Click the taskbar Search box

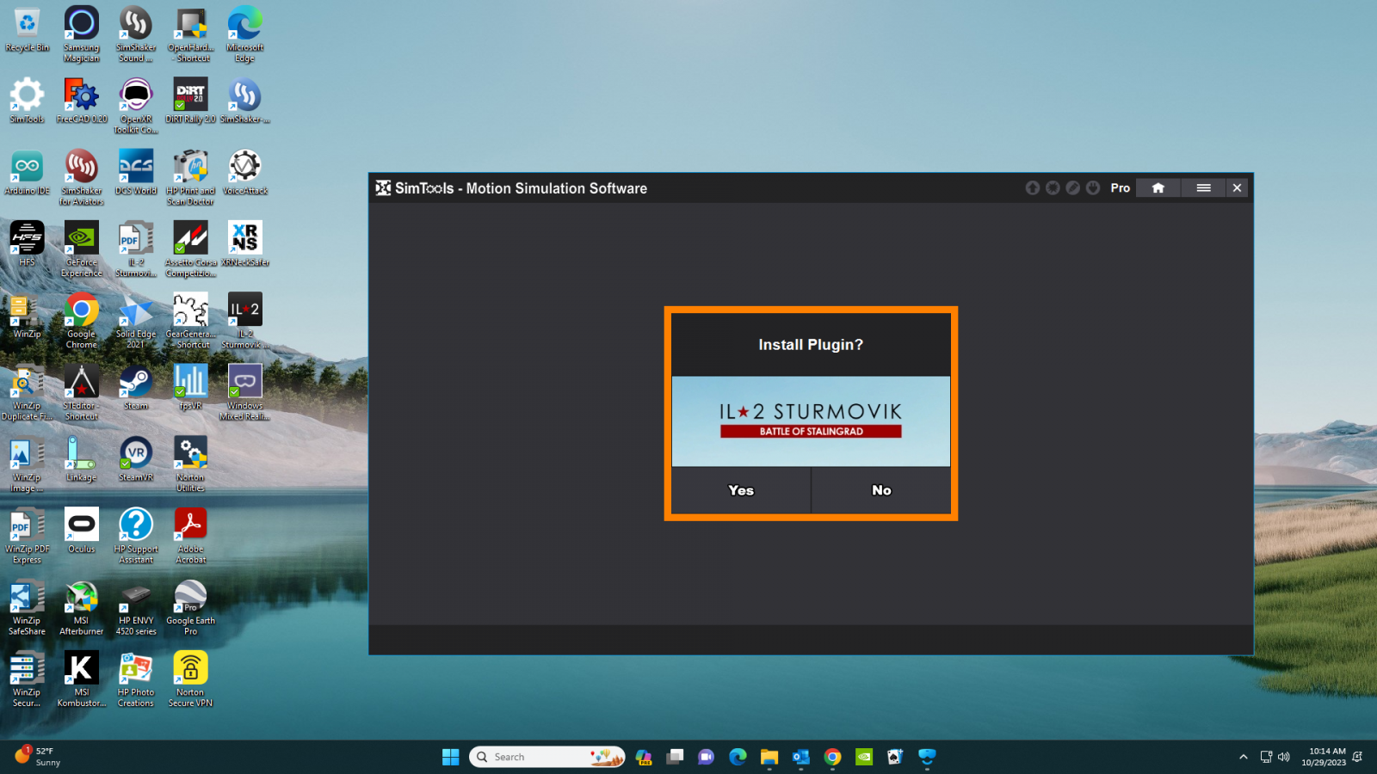[x=546, y=757]
